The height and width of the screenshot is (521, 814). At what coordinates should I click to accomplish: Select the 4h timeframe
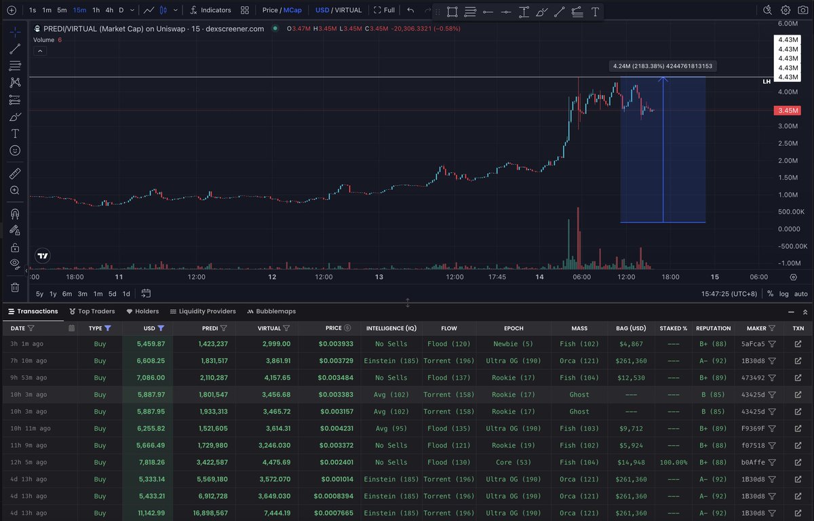tap(109, 10)
